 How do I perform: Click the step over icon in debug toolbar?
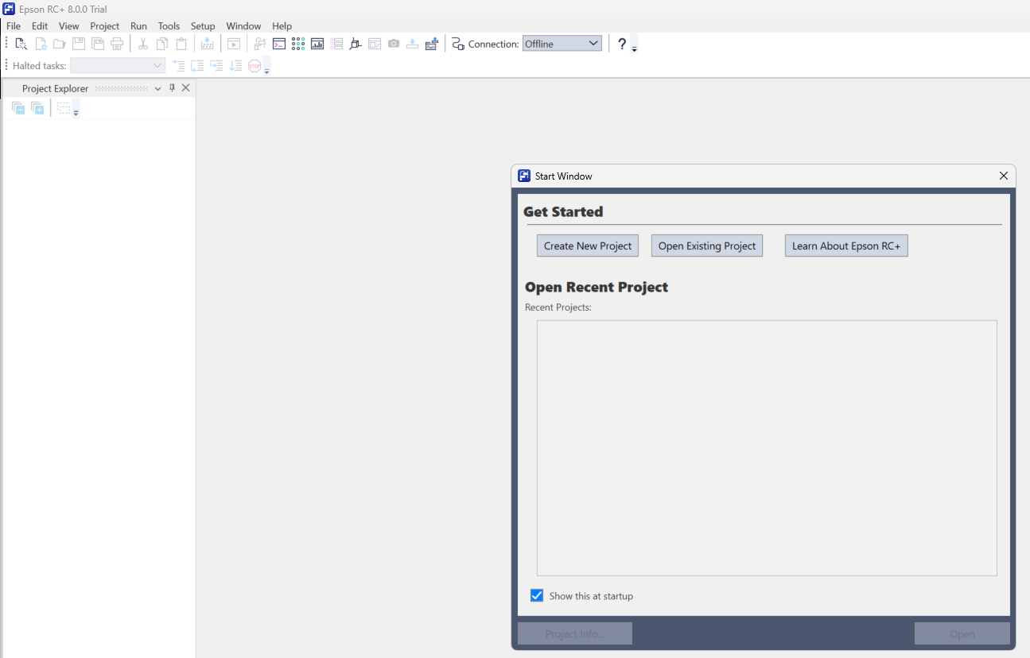(197, 66)
